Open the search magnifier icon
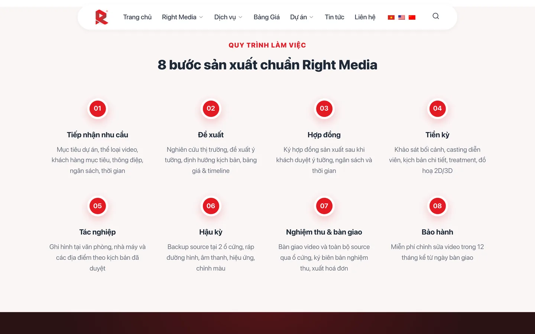This screenshot has width=535, height=334. point(436,16)
